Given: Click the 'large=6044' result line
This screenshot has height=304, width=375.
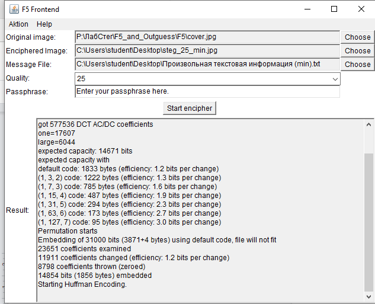Looking at the screenshot, I should pos(56,142).
